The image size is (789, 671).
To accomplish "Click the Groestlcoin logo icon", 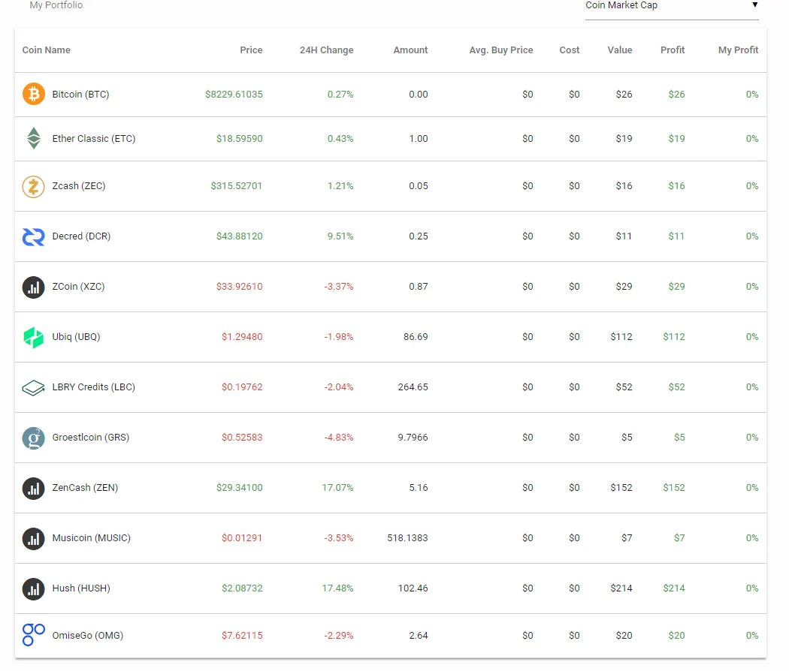I will 33,438.
